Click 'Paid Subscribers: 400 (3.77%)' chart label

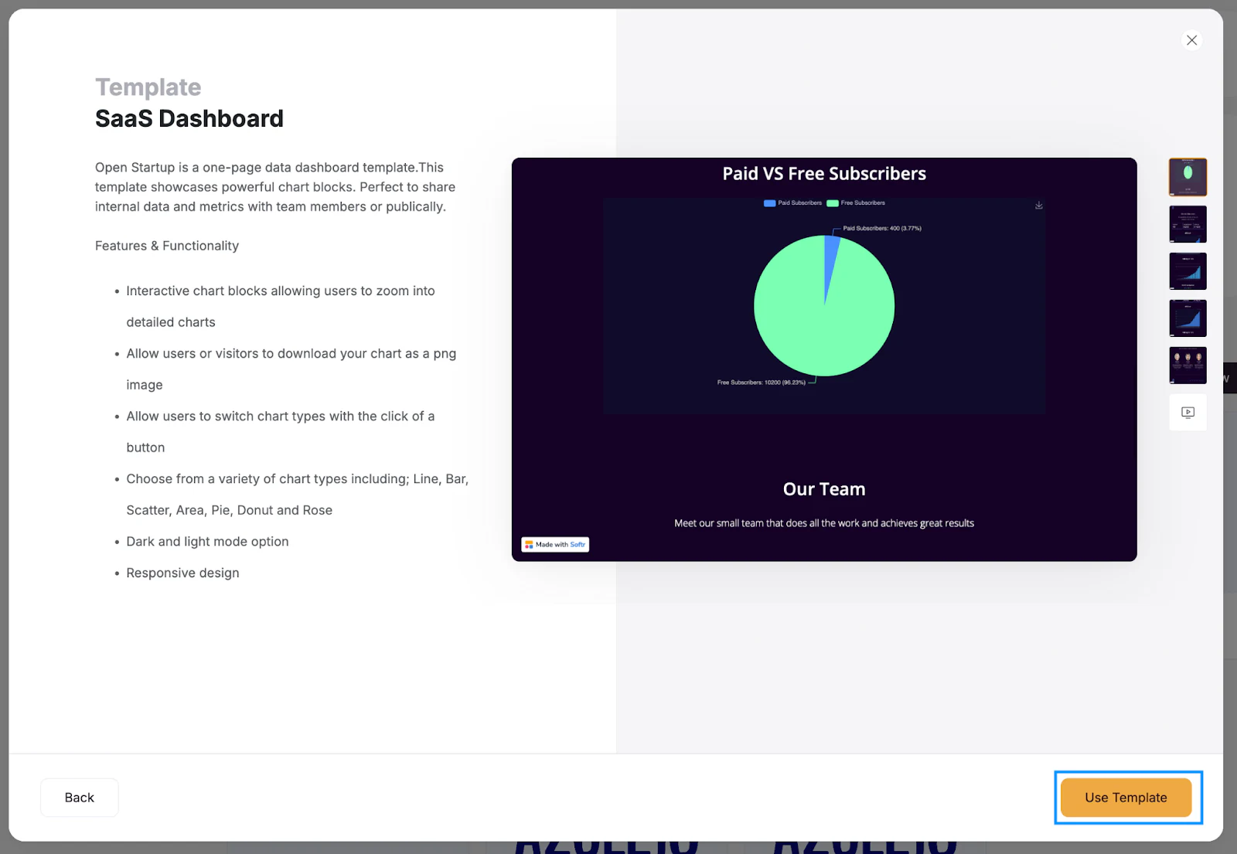882,229
